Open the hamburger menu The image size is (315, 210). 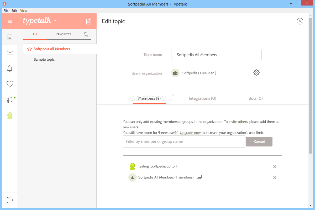point(10,21)
